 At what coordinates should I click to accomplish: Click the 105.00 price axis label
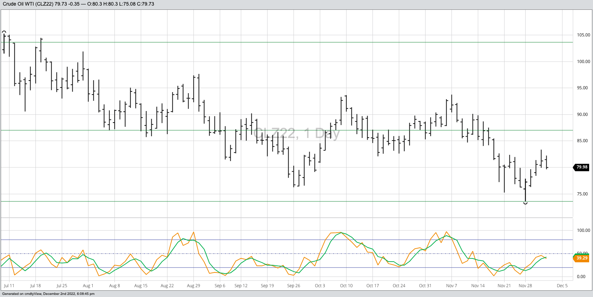pyautogui.click(x=584, y=35)
